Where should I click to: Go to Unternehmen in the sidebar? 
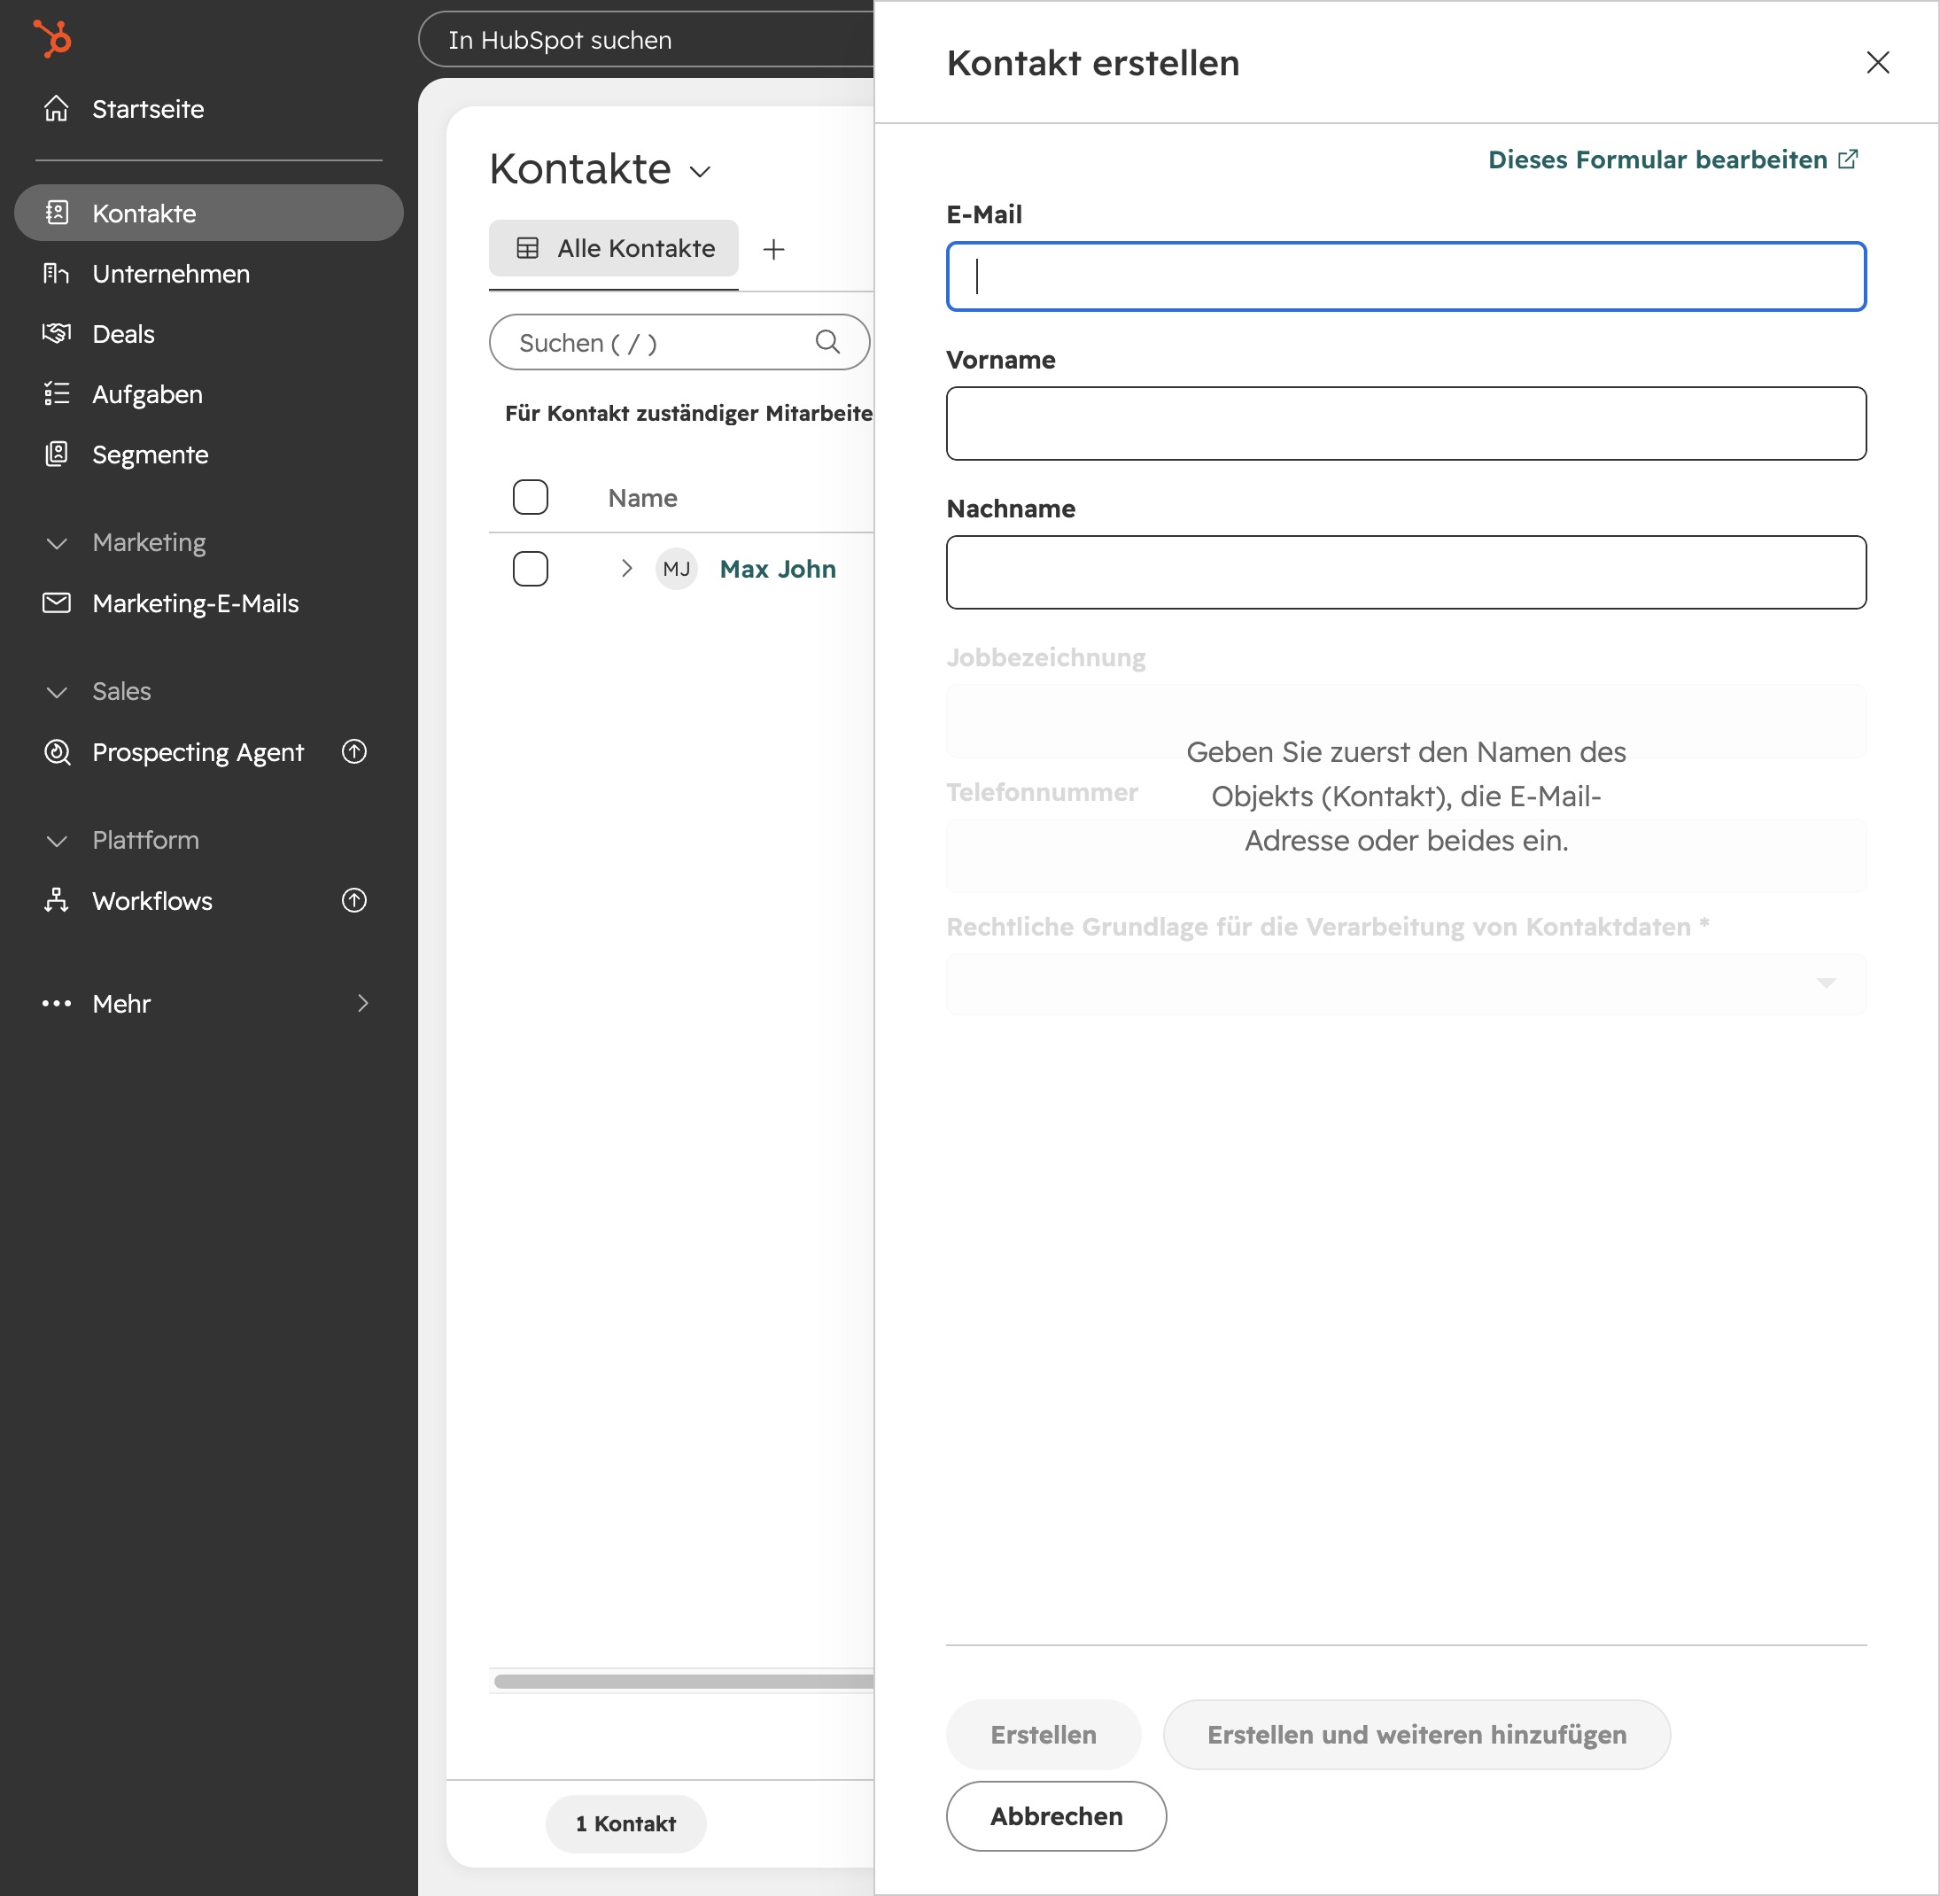(x=209, y=273)
